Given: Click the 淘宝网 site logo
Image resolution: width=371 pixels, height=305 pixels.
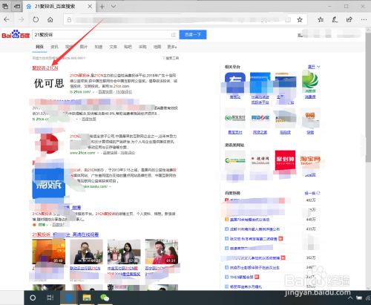Looking at the screenshot, I should [310, 160].
